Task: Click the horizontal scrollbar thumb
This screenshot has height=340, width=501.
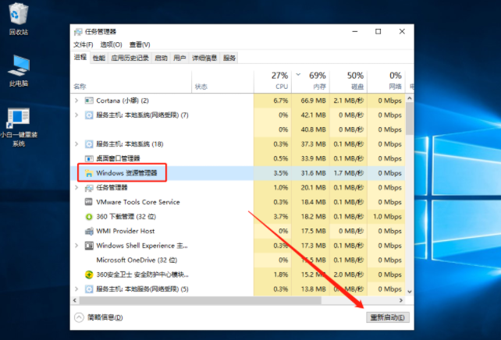Action: click(201, 300)
